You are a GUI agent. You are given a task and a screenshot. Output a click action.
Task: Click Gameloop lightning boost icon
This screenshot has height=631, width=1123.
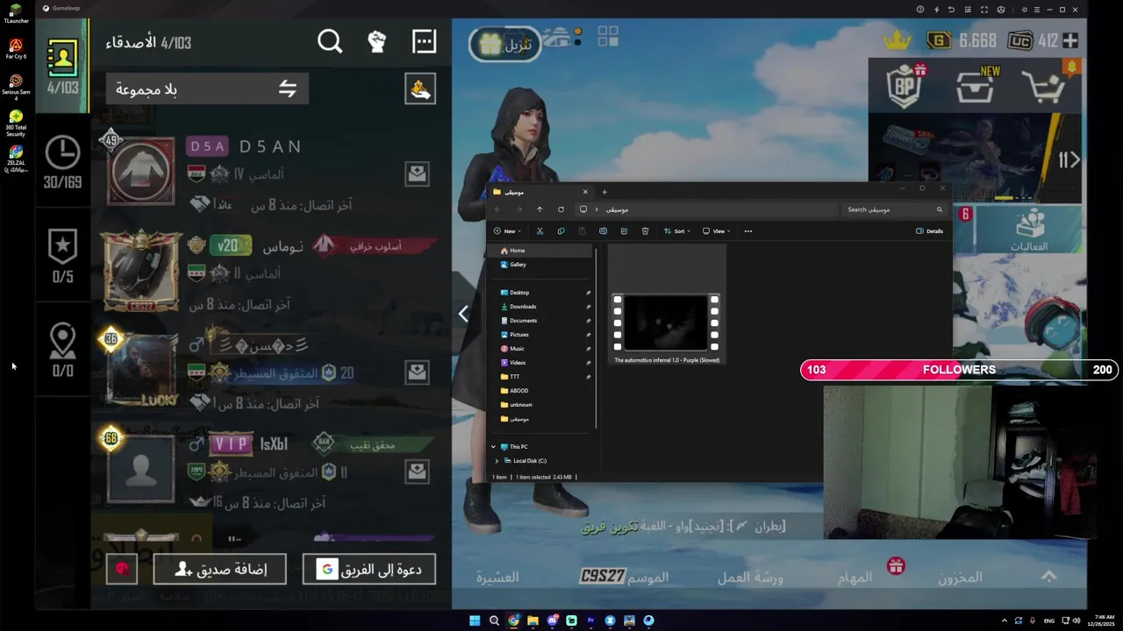[x=936, y=10]
